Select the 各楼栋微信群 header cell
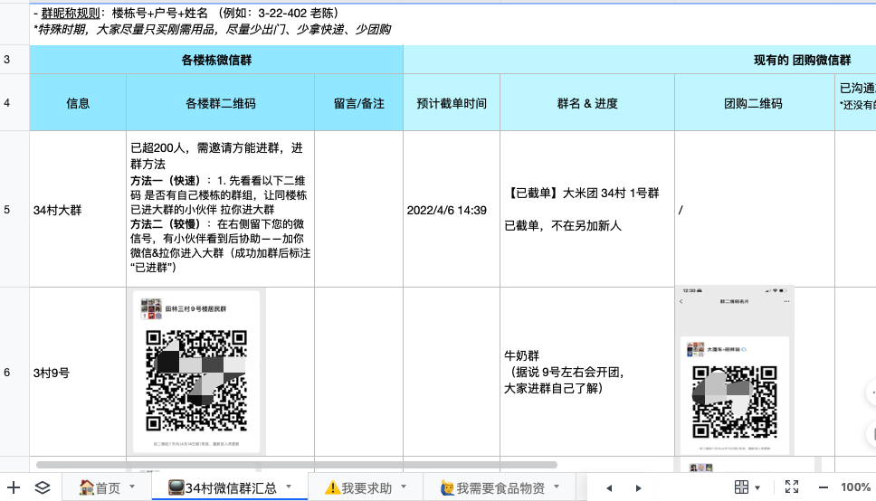Screen dimensions: 876x501 click(x=216, y=60)
